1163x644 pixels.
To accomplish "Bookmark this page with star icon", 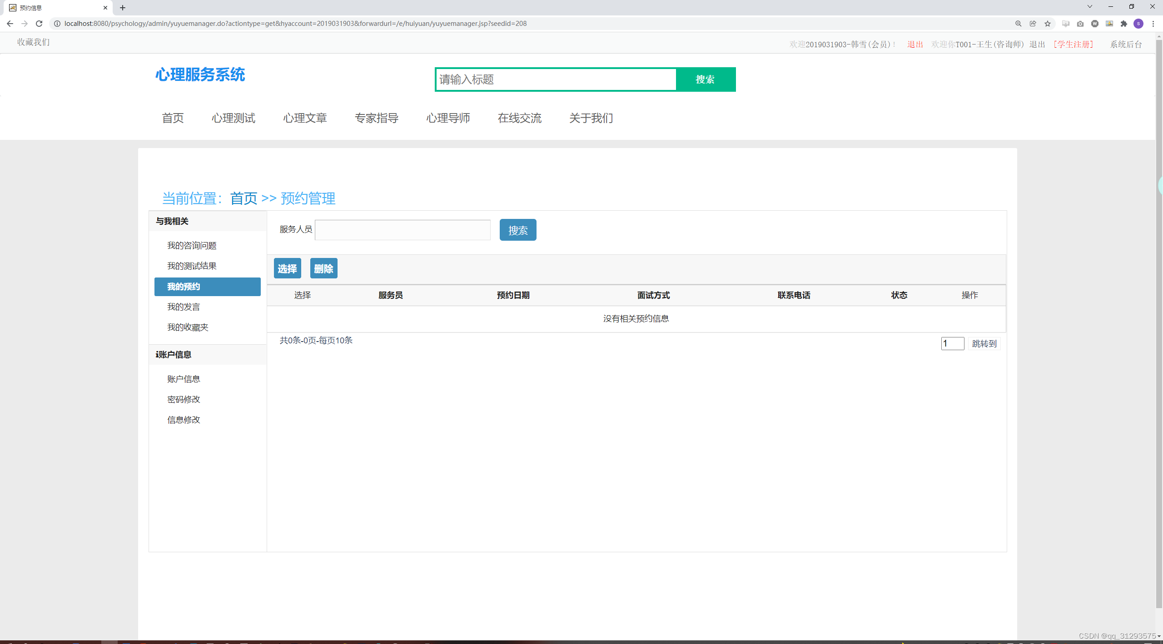I will [x=1048, y=24].
